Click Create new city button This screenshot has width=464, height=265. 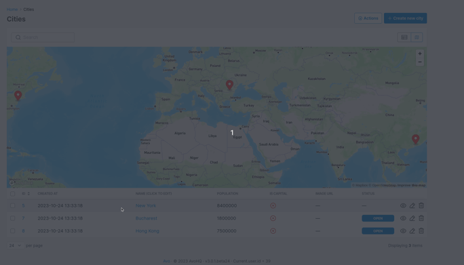tap(406, 18)
